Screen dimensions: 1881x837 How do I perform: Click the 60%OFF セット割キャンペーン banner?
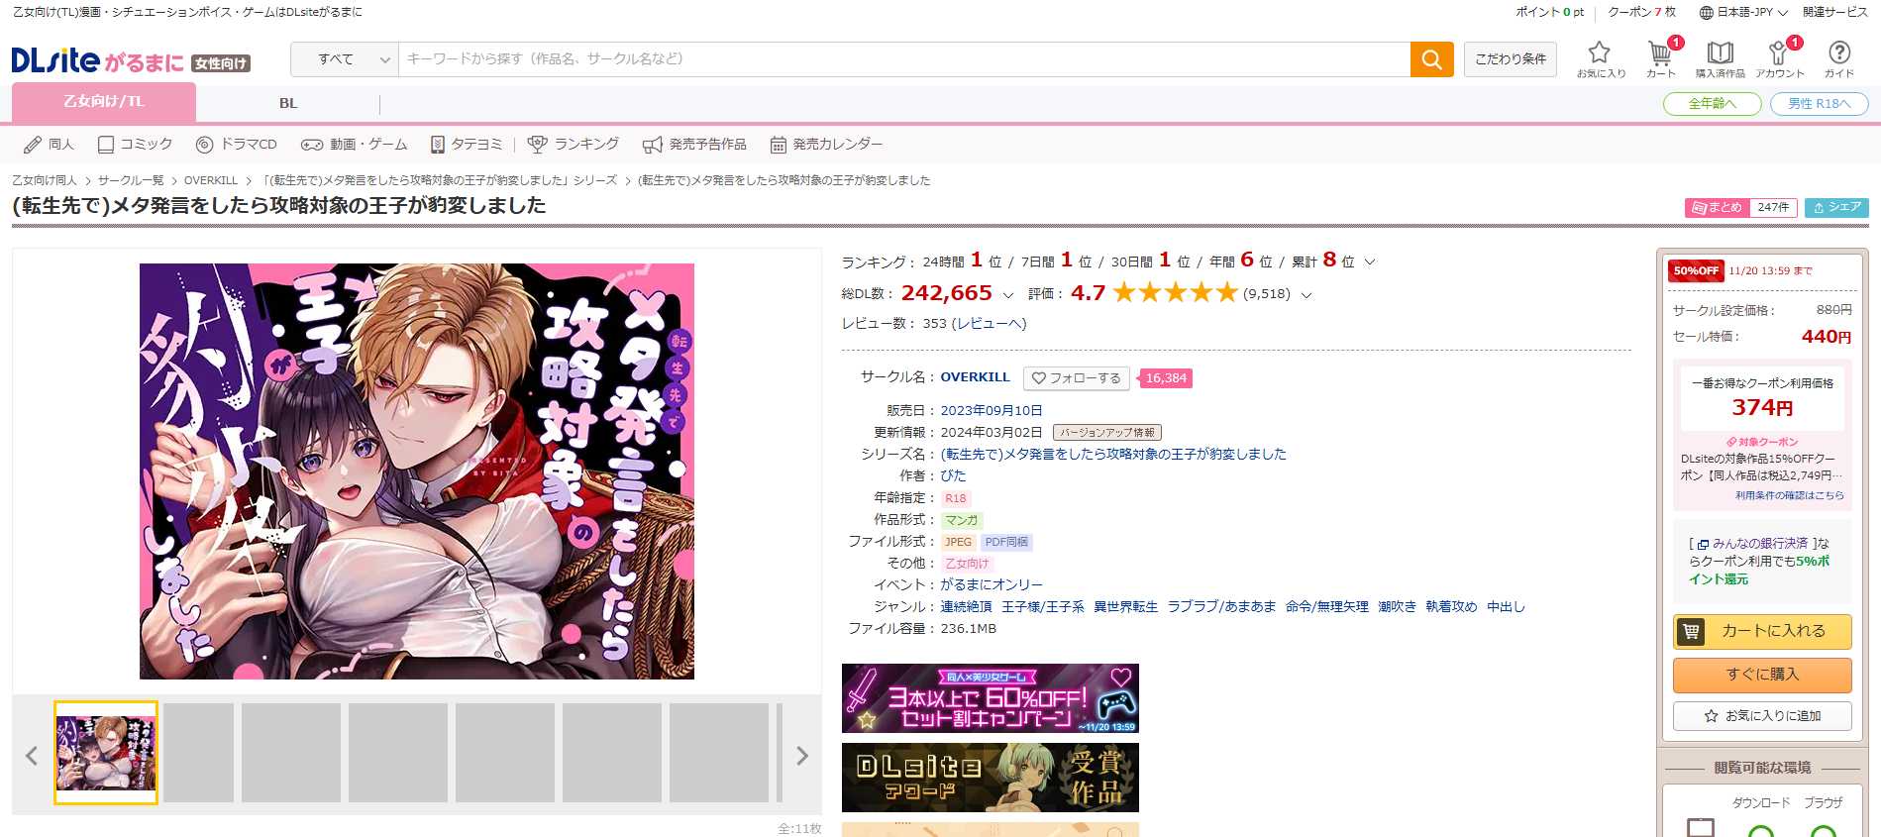[991, 698]
